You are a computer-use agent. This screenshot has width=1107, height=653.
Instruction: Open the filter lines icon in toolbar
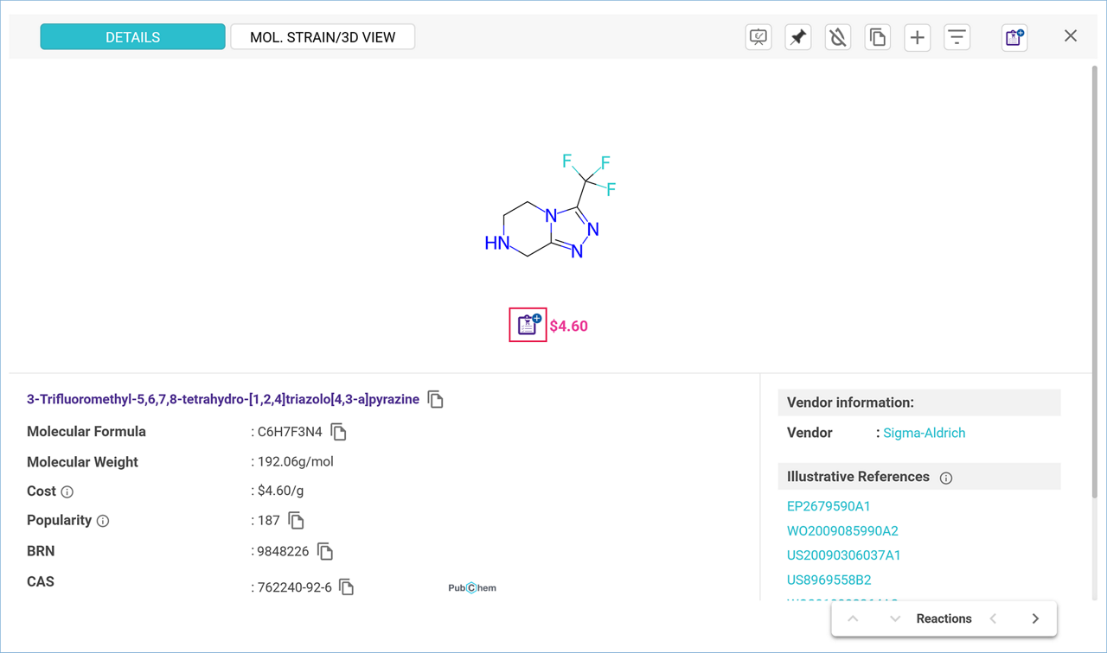tap(957, 37)
